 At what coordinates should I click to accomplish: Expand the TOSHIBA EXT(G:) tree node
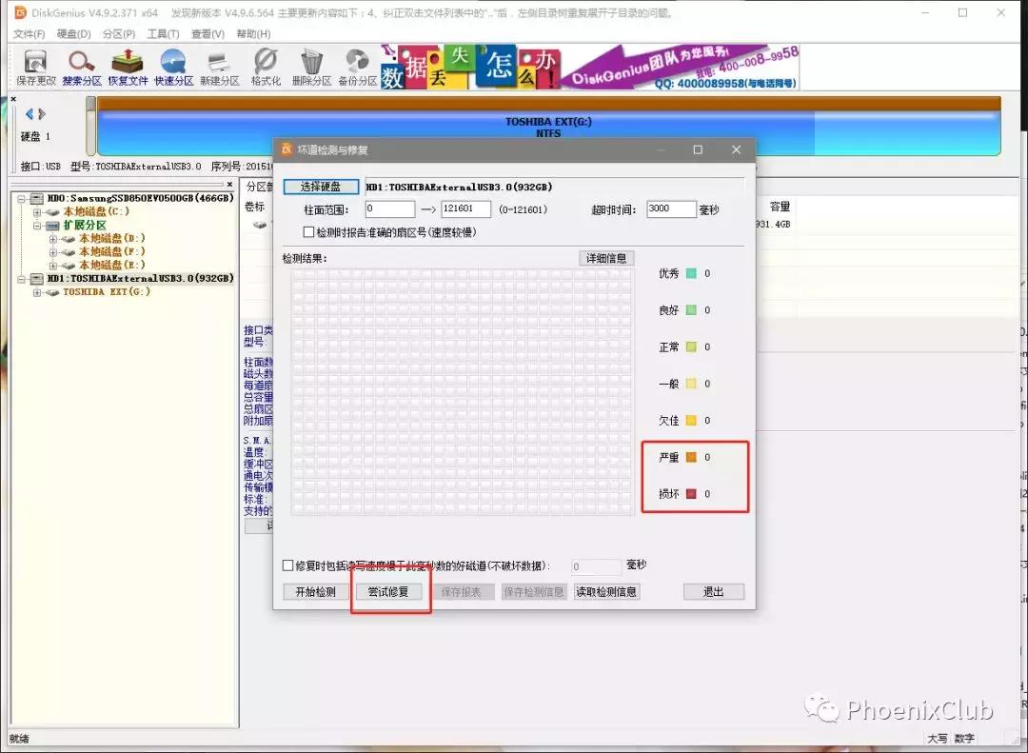point(37,292)
